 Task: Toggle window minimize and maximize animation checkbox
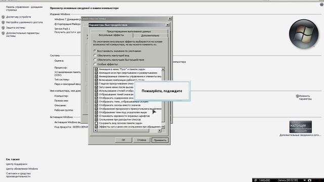96,73
